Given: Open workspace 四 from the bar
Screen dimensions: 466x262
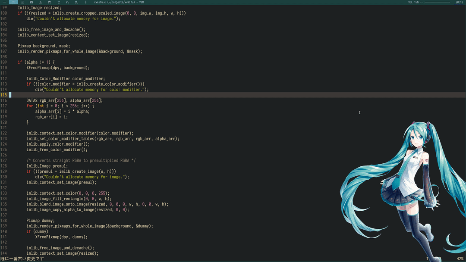Looking at the screenshot, I should [x=31, y=2].
